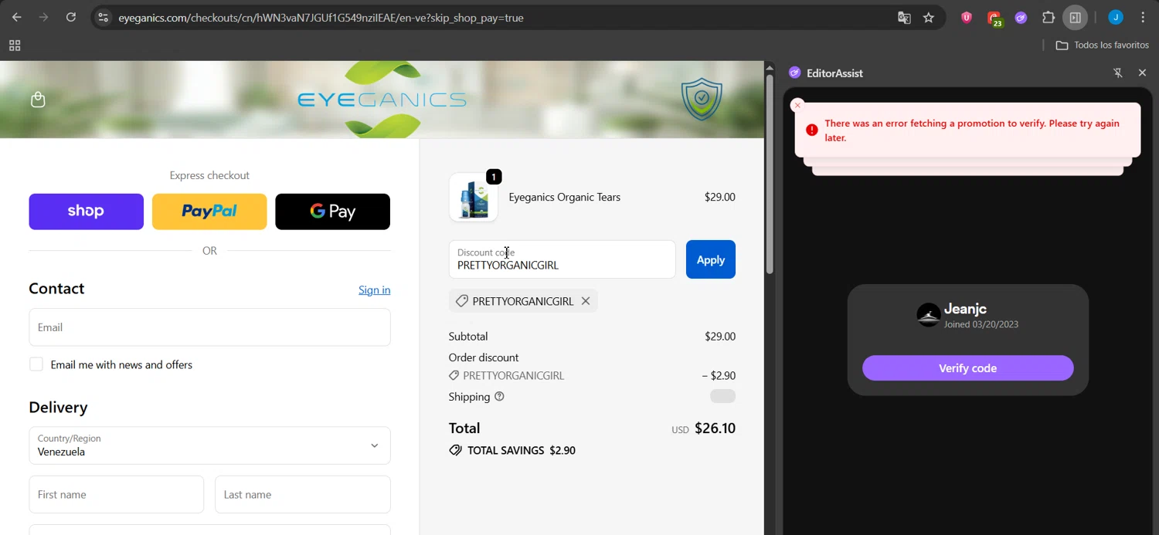Click the Verify code button
The height and width of the screenshot is (535, 1159).
tap(967, 368)
